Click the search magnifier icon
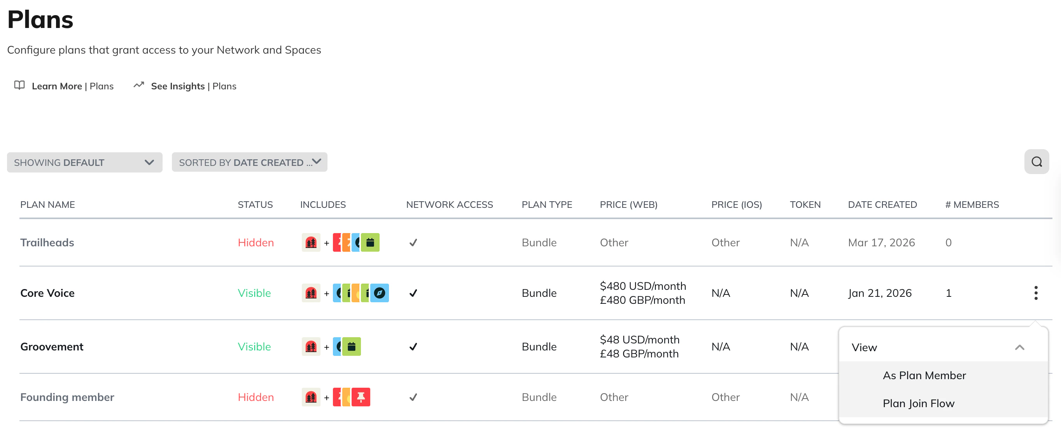 (1036, 162)
